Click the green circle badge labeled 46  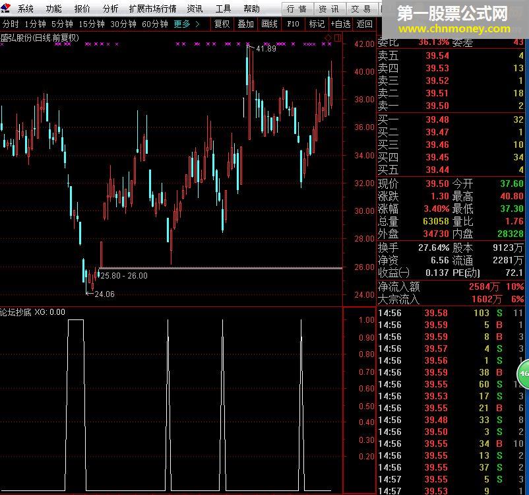(x=524, y=374)
